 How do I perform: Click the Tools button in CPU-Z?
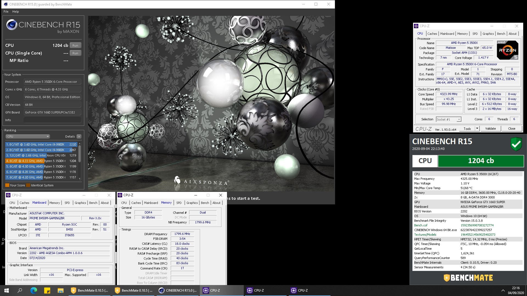coord(467,129)
